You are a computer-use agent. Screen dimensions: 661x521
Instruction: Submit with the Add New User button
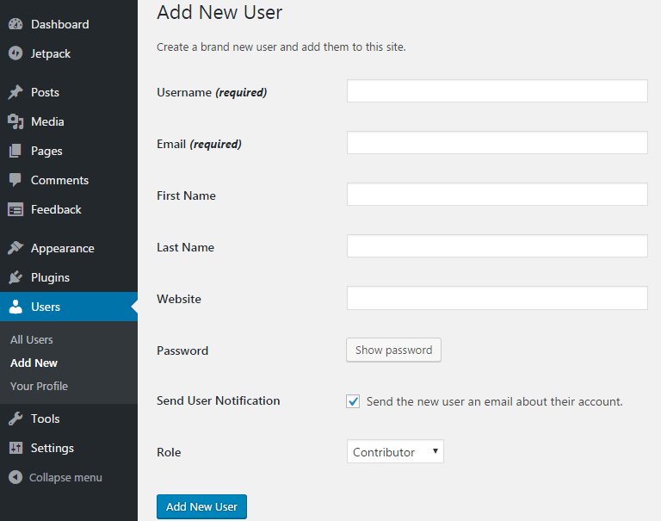201,506
